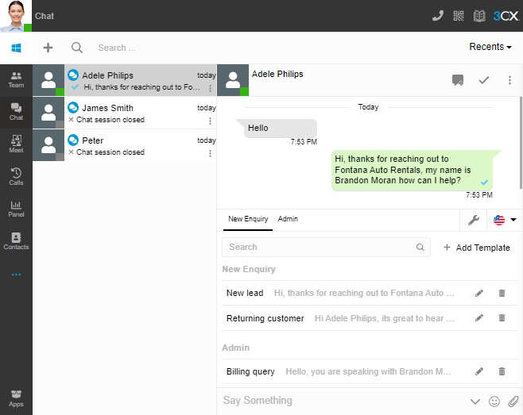
Task: Open template settings wrench icon
Action: point(473,220)
